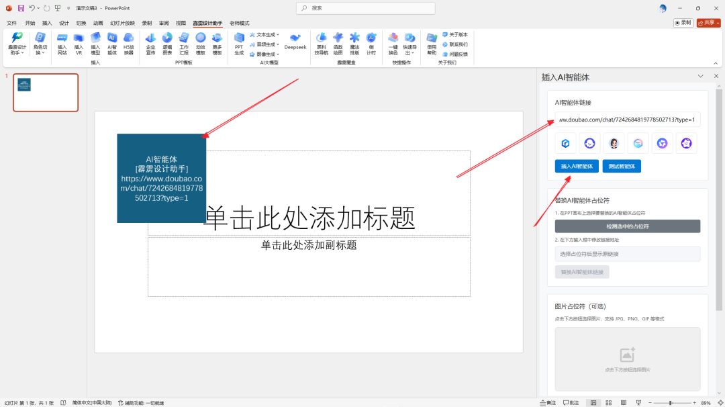Image resolution: width=725 pixels, height=407 pixels.
Task: Open the task pane options chevron
Action: point(700,77)
